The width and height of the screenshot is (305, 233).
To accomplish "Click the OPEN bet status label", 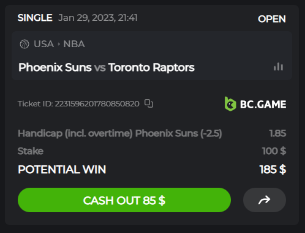I will [x=272, y=19].
